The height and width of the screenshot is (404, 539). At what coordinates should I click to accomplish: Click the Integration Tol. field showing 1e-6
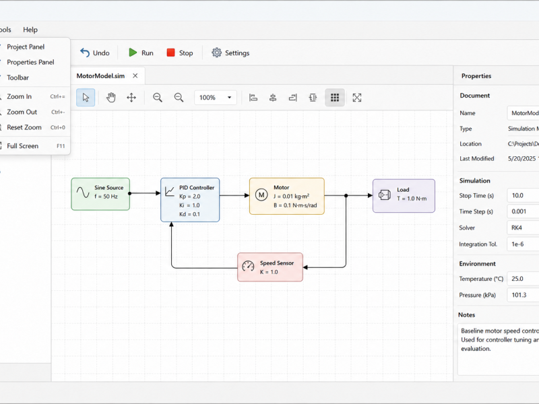[523, 244]
